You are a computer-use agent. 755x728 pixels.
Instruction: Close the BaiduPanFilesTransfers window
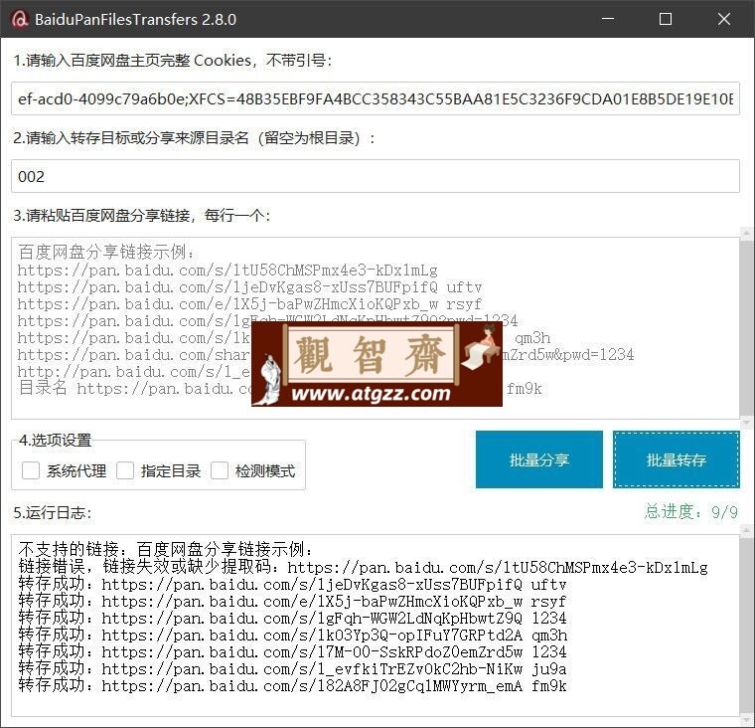[723, 19]
